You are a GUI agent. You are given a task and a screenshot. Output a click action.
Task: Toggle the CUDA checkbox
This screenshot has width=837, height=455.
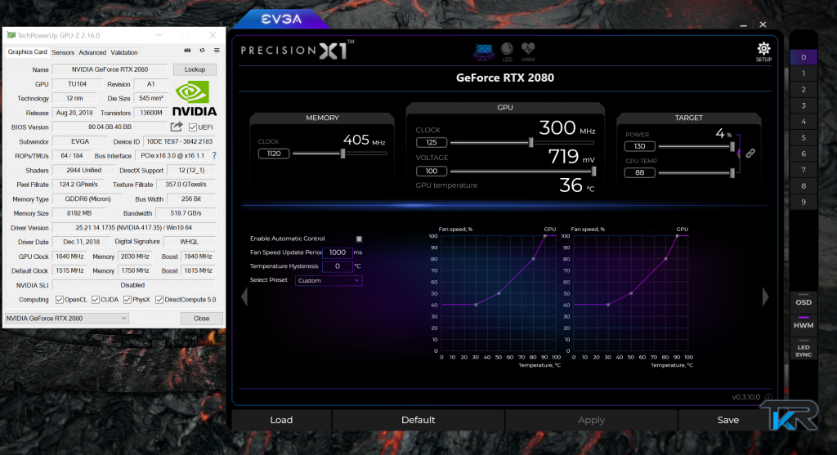(95, 300)
